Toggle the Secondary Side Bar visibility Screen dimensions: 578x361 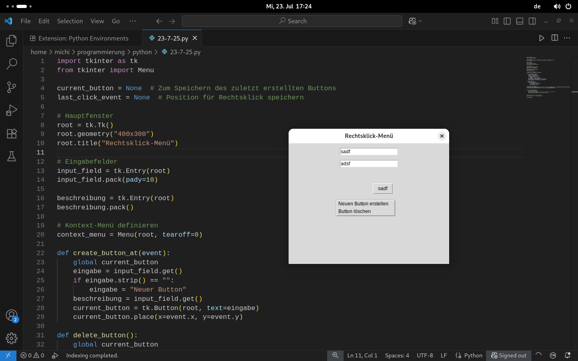532,21
